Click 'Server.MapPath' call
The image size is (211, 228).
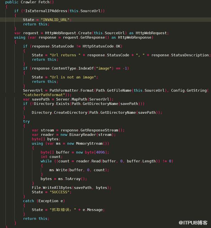72,99
